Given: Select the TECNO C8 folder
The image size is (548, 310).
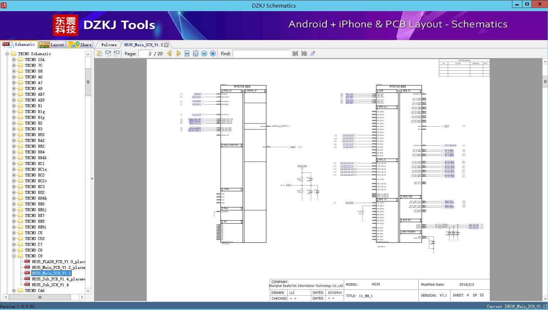Looking at the screenshot, I should coord(34,250).
